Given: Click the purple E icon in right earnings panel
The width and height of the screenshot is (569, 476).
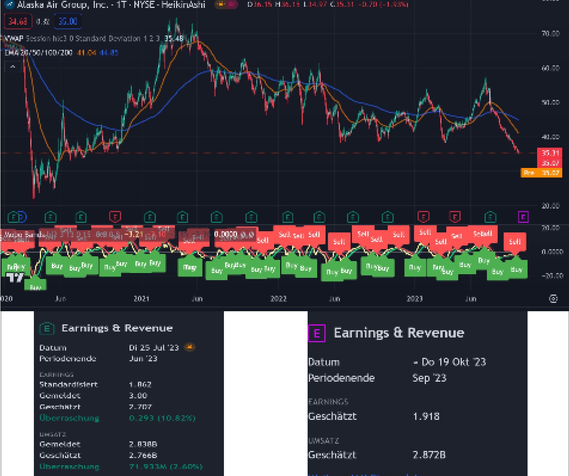Looking at the screenshot, I should click(317, 333).
